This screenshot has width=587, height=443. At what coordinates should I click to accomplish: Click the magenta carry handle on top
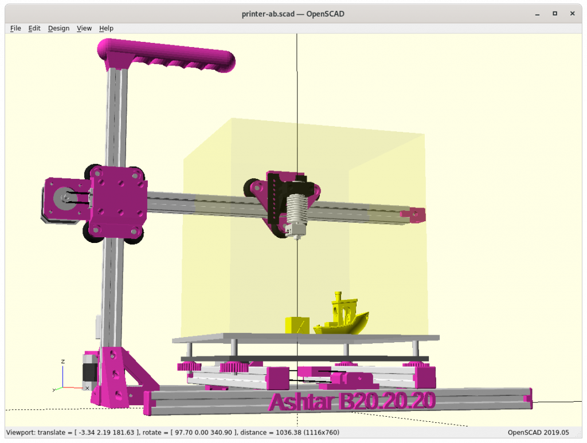coord(166,56)
